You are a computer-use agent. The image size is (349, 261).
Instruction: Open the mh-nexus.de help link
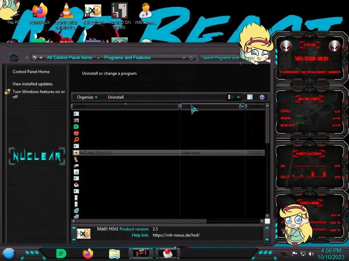176,235
